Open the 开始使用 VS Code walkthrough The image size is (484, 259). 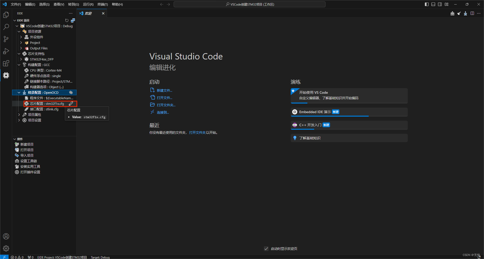349,96
